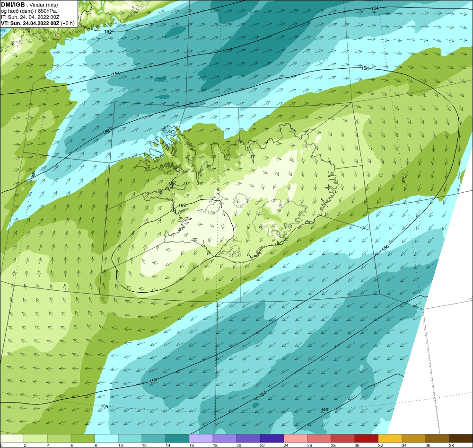Click the 18–20 m/s light purple legend swatch
This screenshot has height=448, width=473.
tap(224, 439)
